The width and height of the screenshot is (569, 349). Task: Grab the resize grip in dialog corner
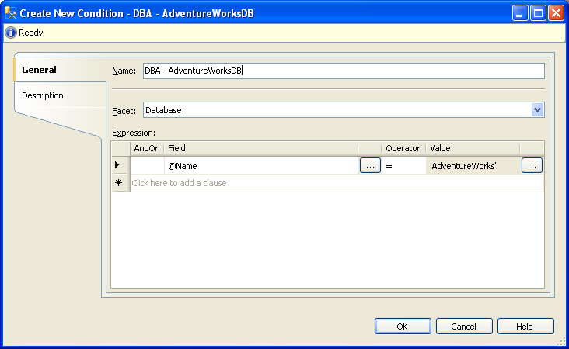(x=562, y=342)
